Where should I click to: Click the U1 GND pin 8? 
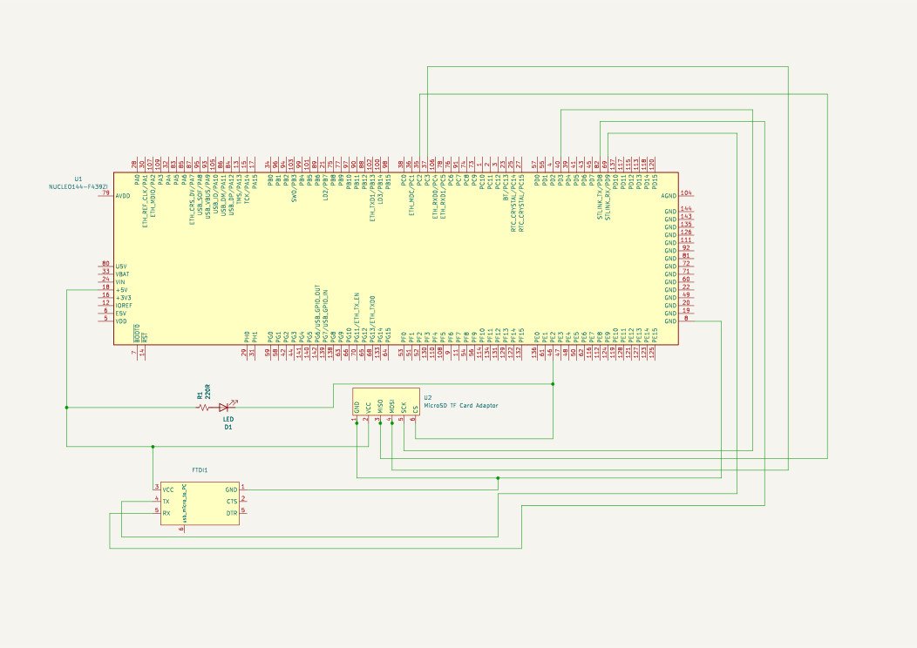686,321
